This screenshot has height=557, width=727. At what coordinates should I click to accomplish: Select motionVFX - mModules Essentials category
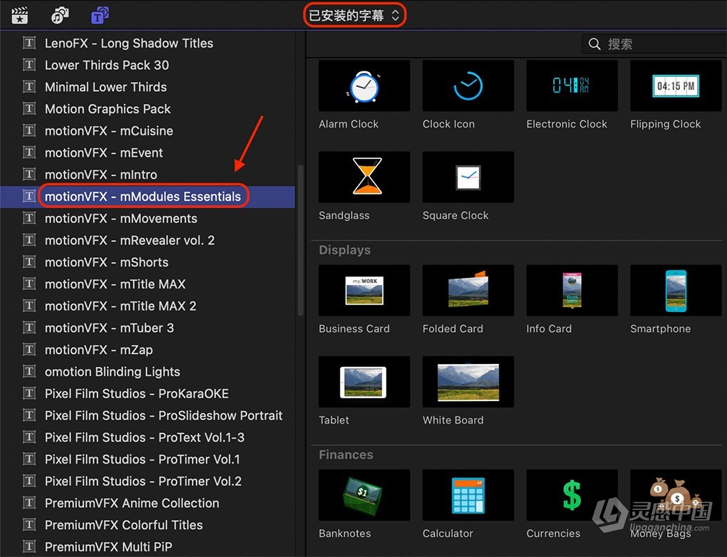tap(148, 197)
